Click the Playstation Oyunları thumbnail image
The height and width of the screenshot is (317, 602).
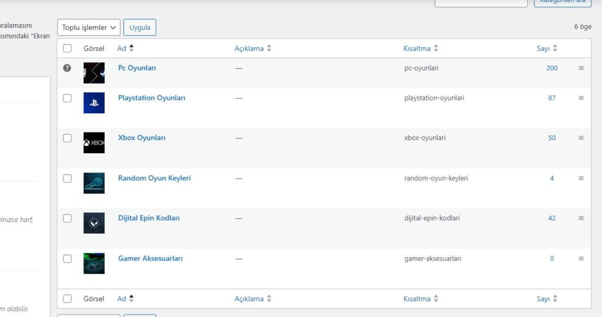(x=94, y=103)
